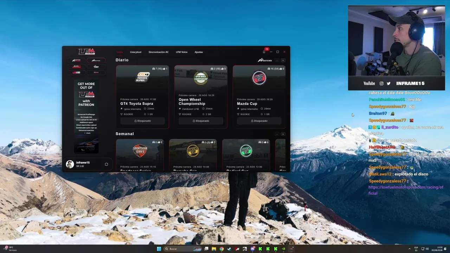Open the inframe15 profile avatar
This screenshot has width=450, height=253.
(70, 164)
